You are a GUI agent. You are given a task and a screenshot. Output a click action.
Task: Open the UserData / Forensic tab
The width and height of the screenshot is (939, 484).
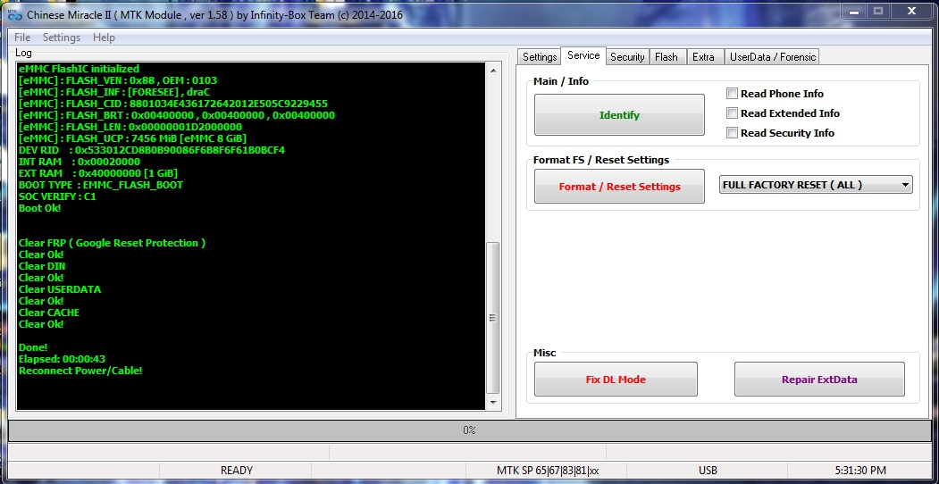pyautogui.click(x=773, y=57)
